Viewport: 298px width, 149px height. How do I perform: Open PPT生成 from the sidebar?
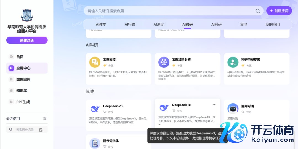point(23,102)
